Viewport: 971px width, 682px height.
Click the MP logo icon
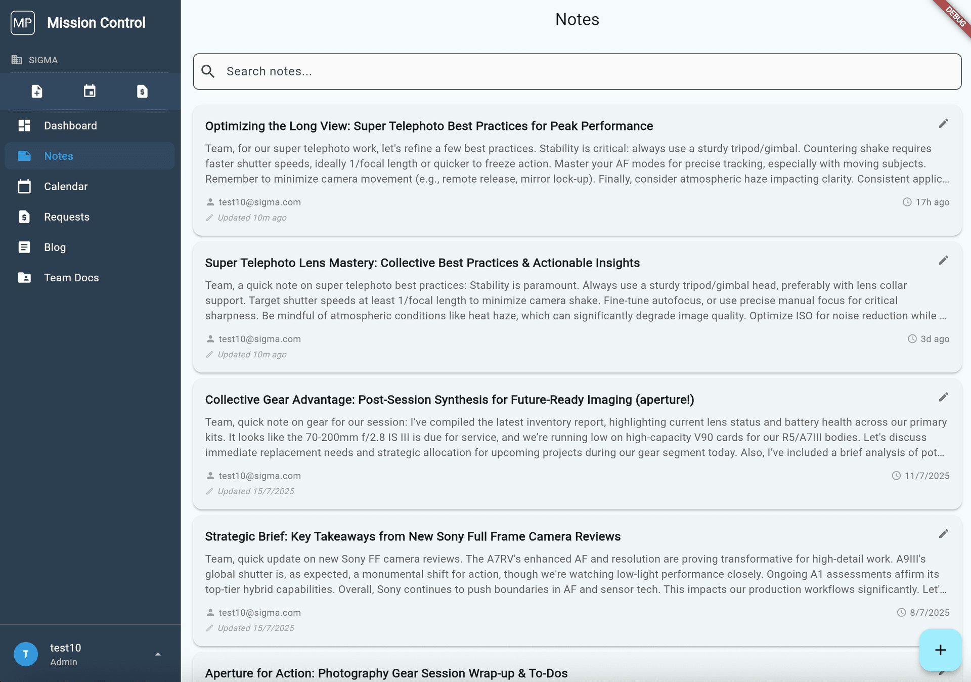coord(23,23)
